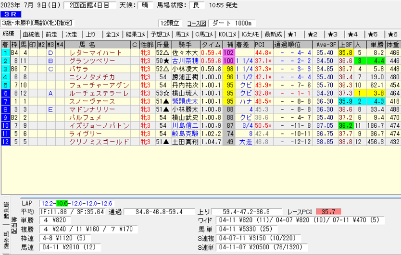
Task: Click the コース図 course map link
Action: (196, 23)
